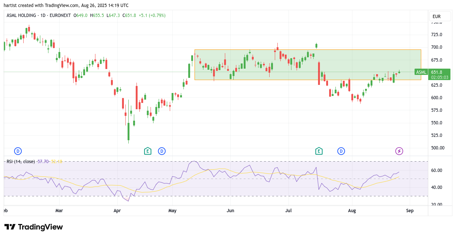
Task: Click the high value H655.5
Action: [x=97, y=15]
